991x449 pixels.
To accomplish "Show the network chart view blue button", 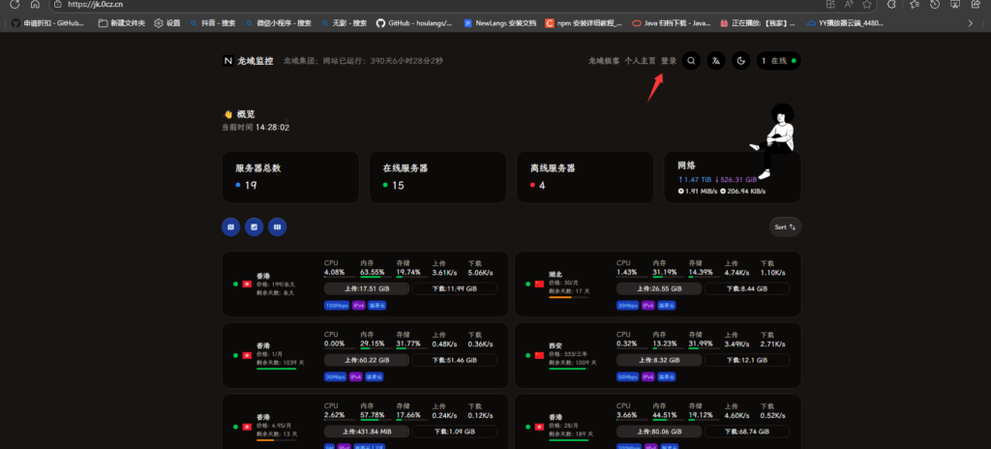I will tap(255, 226).
